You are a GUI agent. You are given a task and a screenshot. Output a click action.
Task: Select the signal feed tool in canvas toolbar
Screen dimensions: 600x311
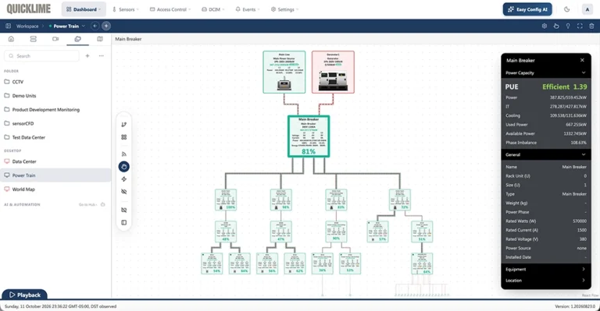(124, 154)
